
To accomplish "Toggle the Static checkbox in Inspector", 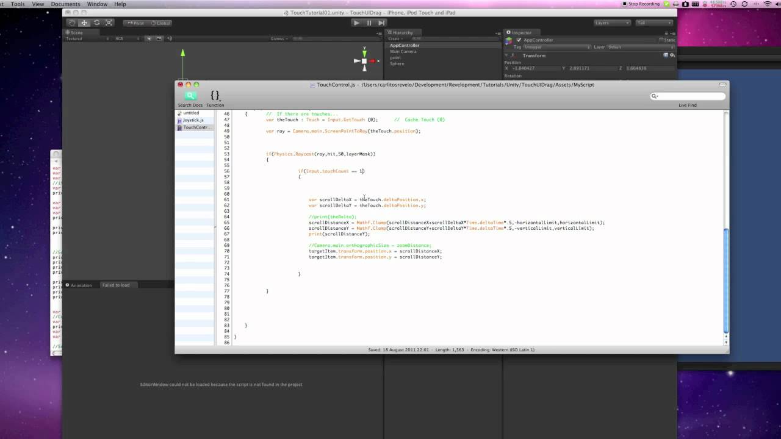I will [661, 40].
